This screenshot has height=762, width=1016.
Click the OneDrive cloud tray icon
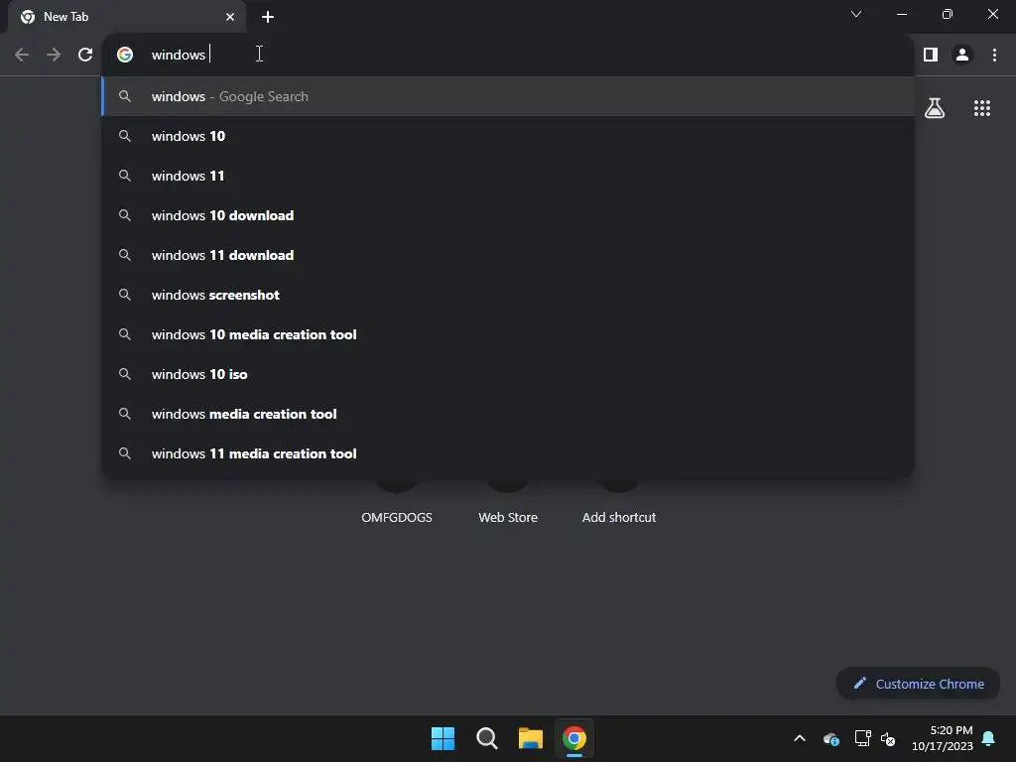pyautogui.click(x=831, y=738)
